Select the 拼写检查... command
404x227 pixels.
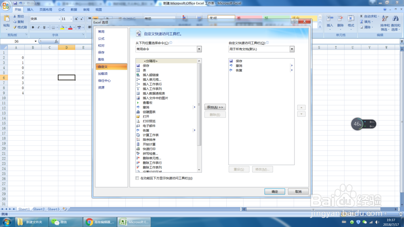coord(166,154)
